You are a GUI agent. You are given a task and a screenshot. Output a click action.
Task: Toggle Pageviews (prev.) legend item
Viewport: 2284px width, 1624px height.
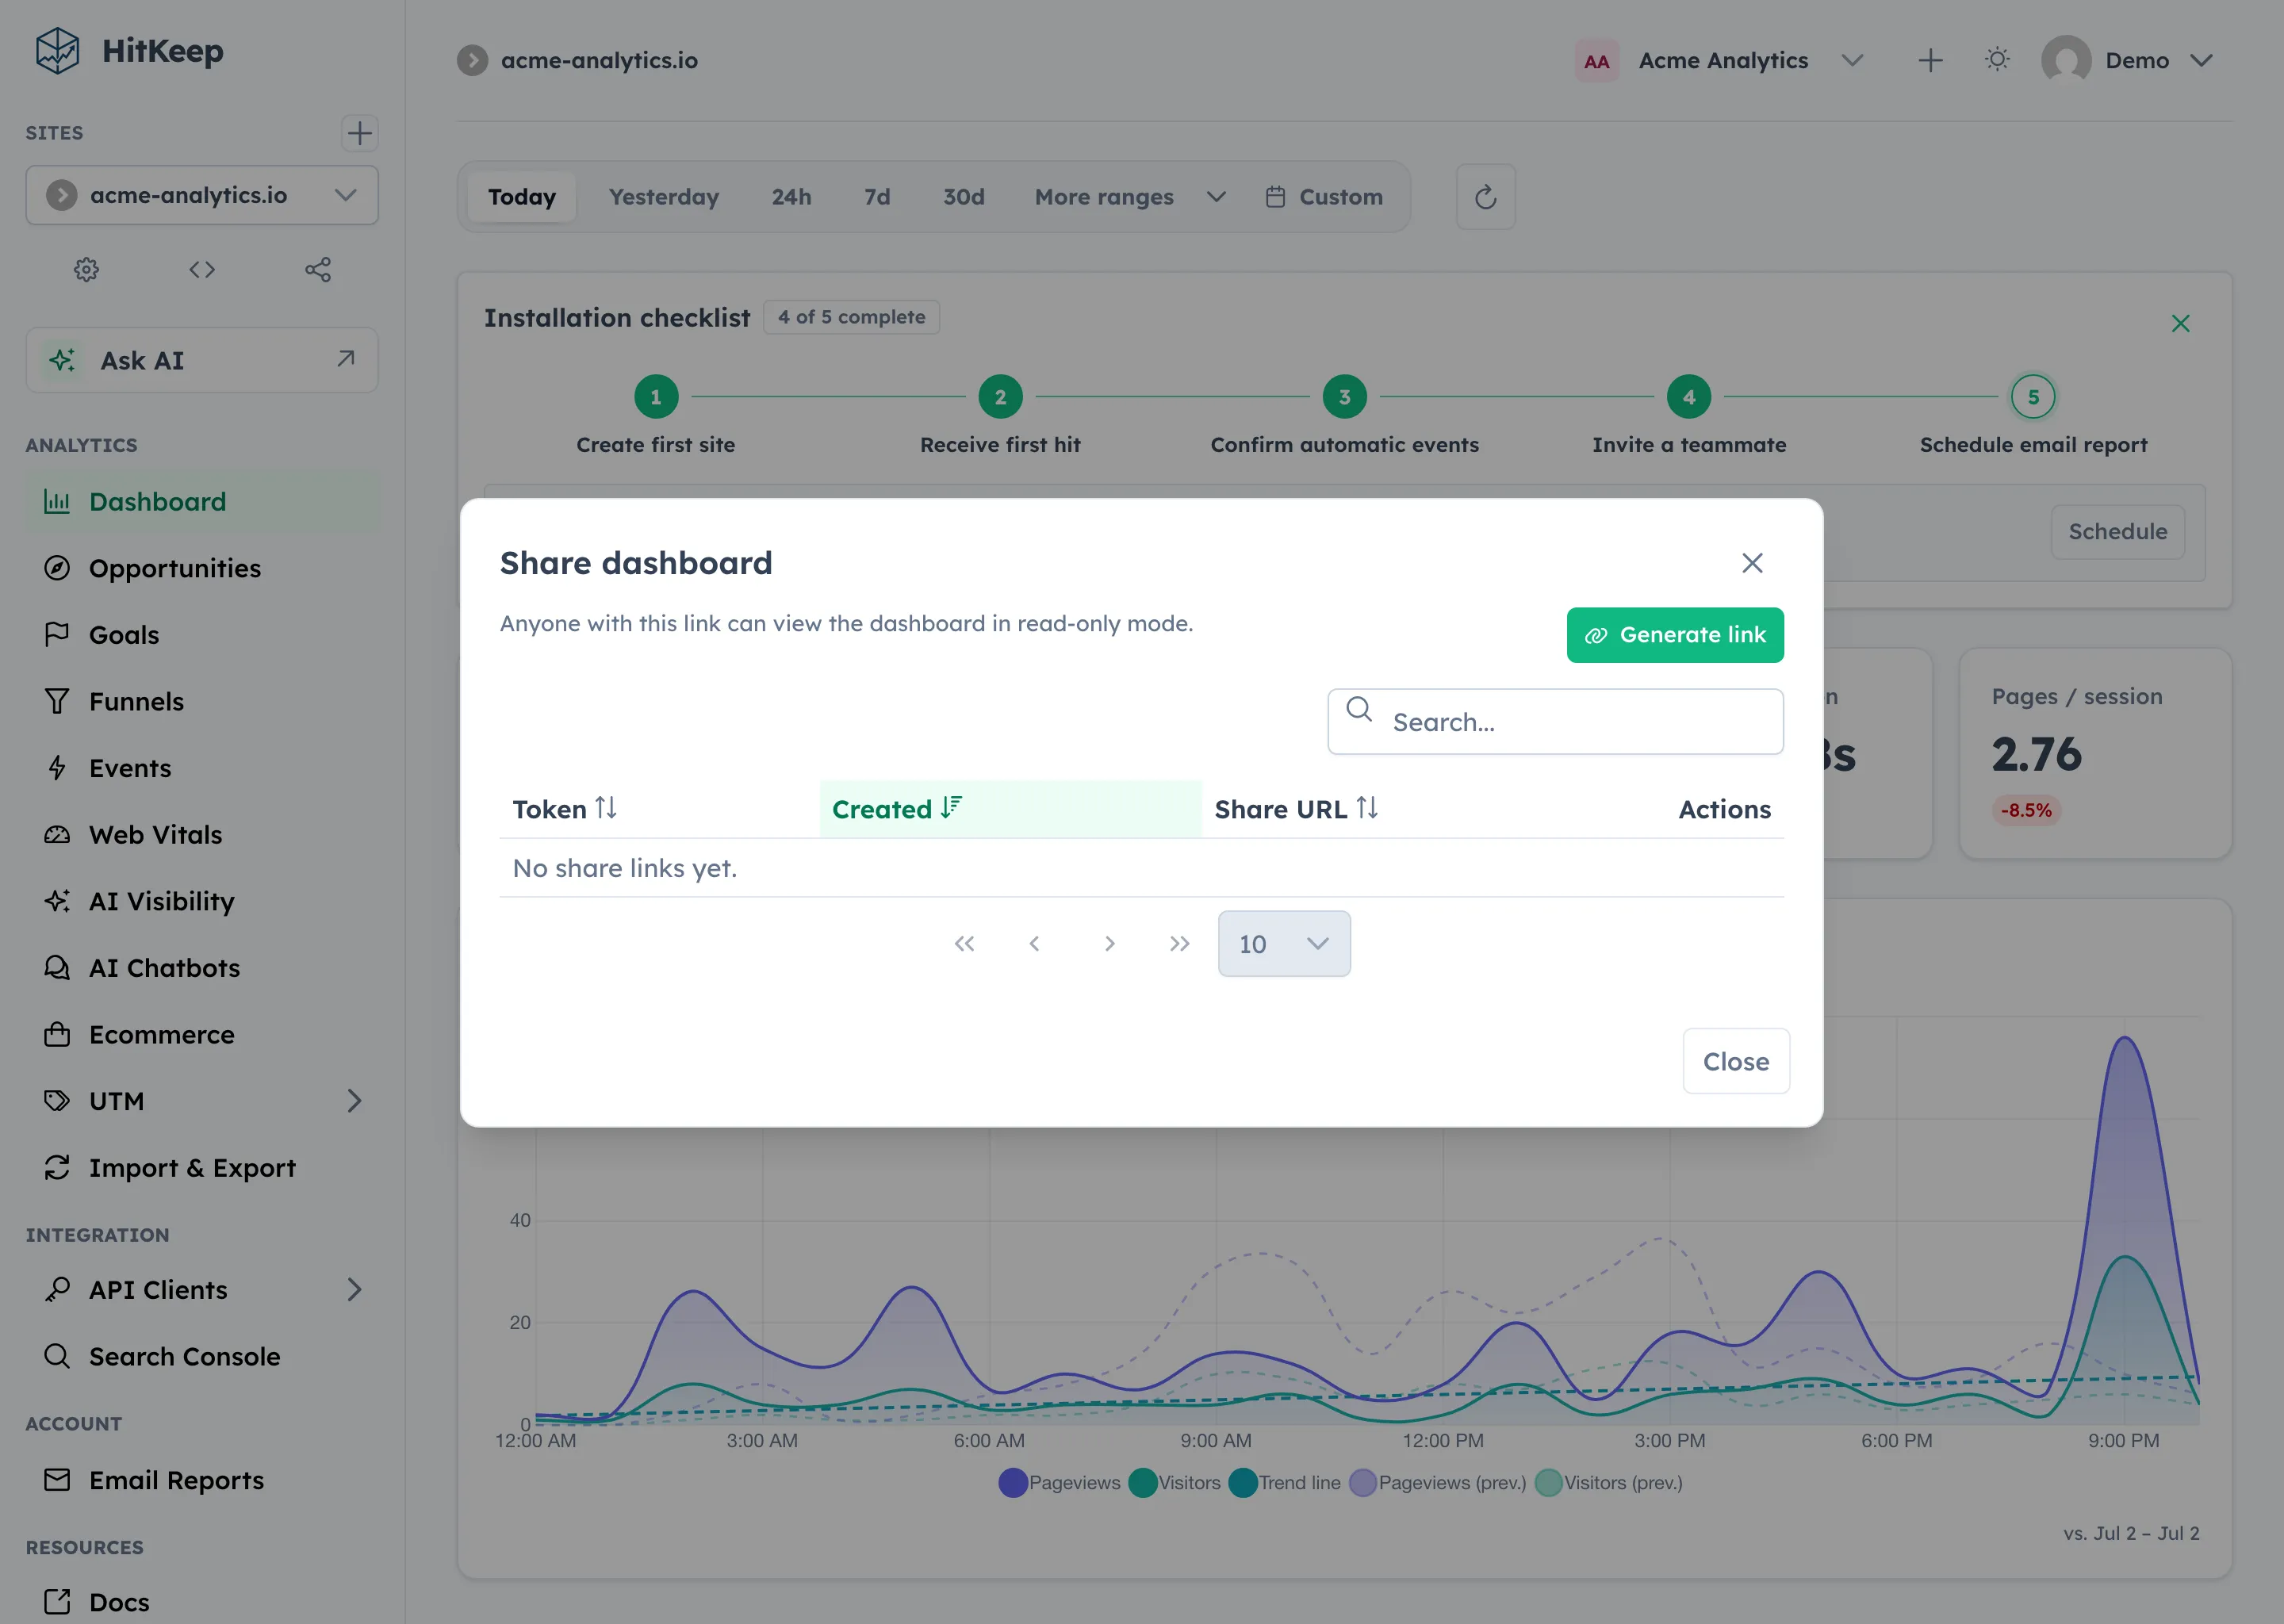coord(1438,1483)
